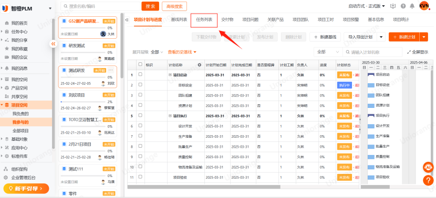Switch to 任务列表 tab
This screenshot has height=198, width=436.
pos(204,20)
